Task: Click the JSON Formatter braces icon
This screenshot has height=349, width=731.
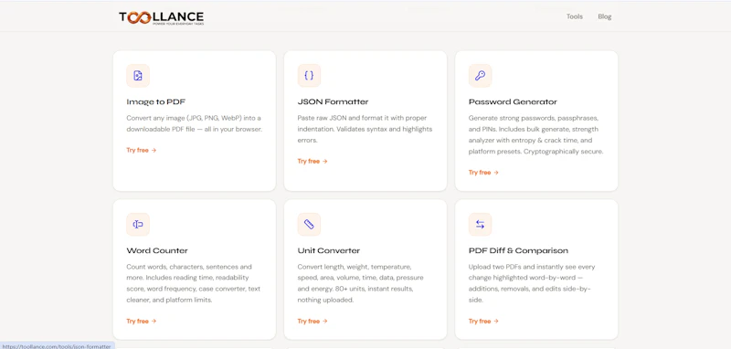Action: click(309, 76)
